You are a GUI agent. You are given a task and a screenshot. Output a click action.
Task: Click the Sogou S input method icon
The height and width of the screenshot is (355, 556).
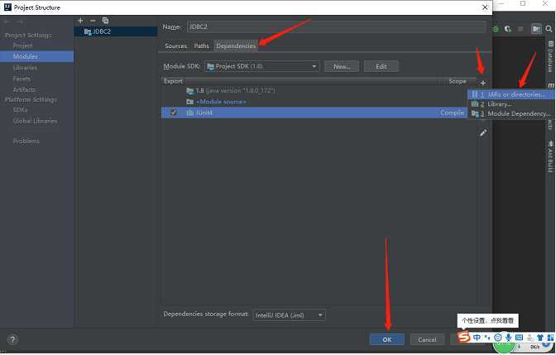pos(463,337)
